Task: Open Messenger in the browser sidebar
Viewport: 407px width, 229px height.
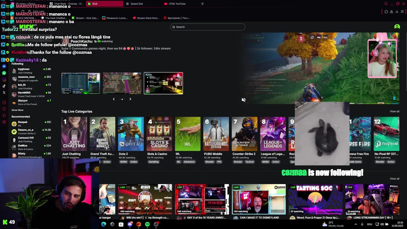Action: click(4, 66)
